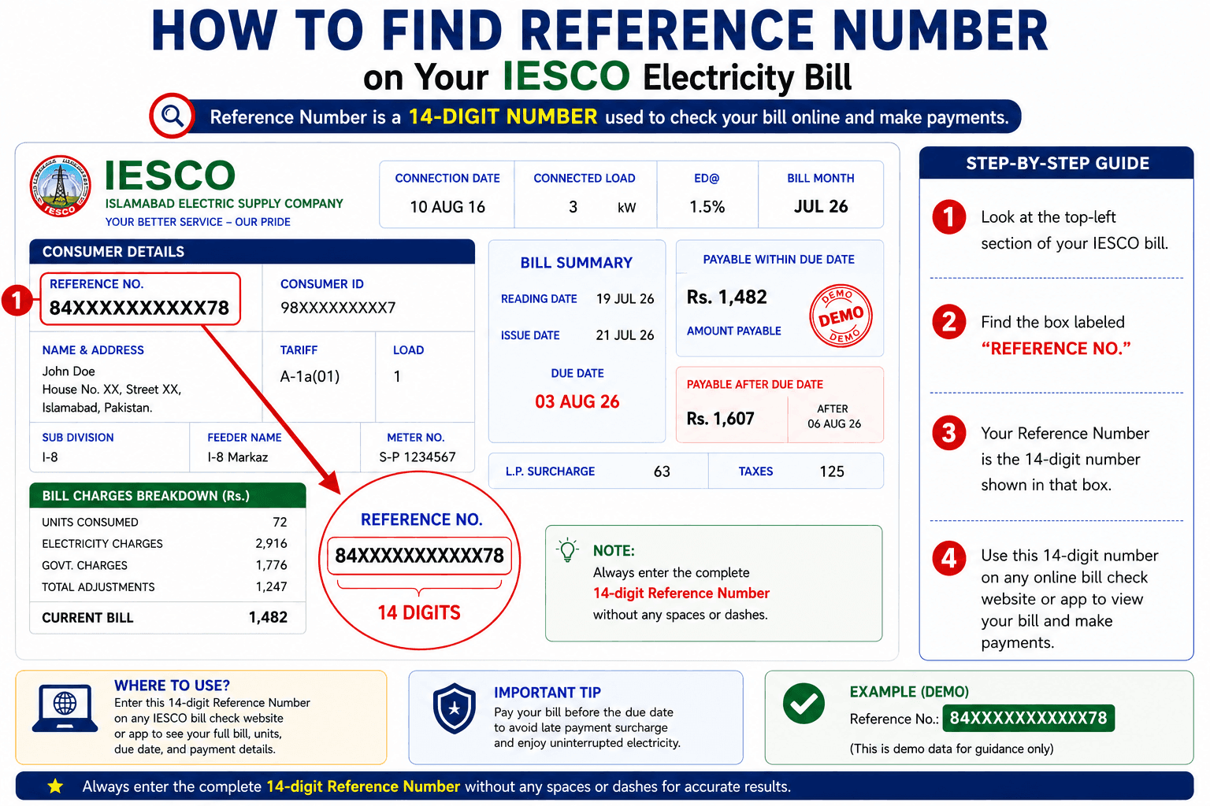Screen dimensions: 1210x806
Task: Click the "CONSUMER DETAILS" header bar
Action: 252,252
